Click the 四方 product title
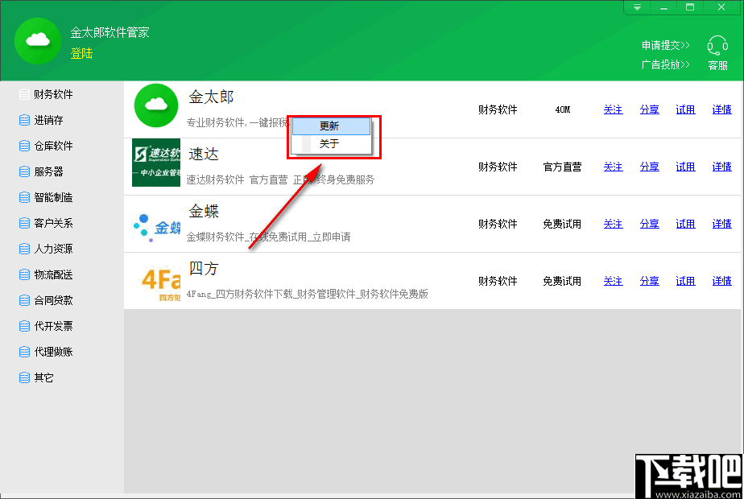The image size is (744, 499). pyautogui.click(x=204, y=269)
